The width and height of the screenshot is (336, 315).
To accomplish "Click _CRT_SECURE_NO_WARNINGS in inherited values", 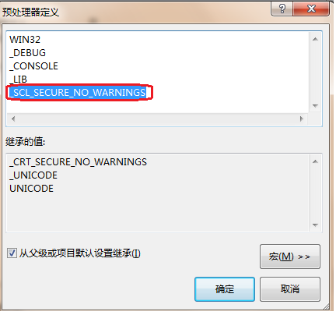I will coord(78,162).
